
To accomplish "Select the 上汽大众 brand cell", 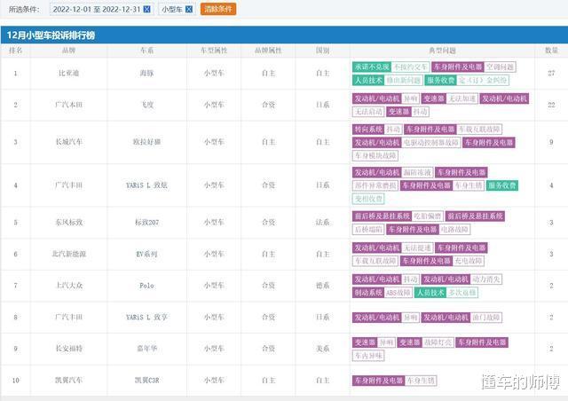I will pyautogui.click(x=69, y=286).
